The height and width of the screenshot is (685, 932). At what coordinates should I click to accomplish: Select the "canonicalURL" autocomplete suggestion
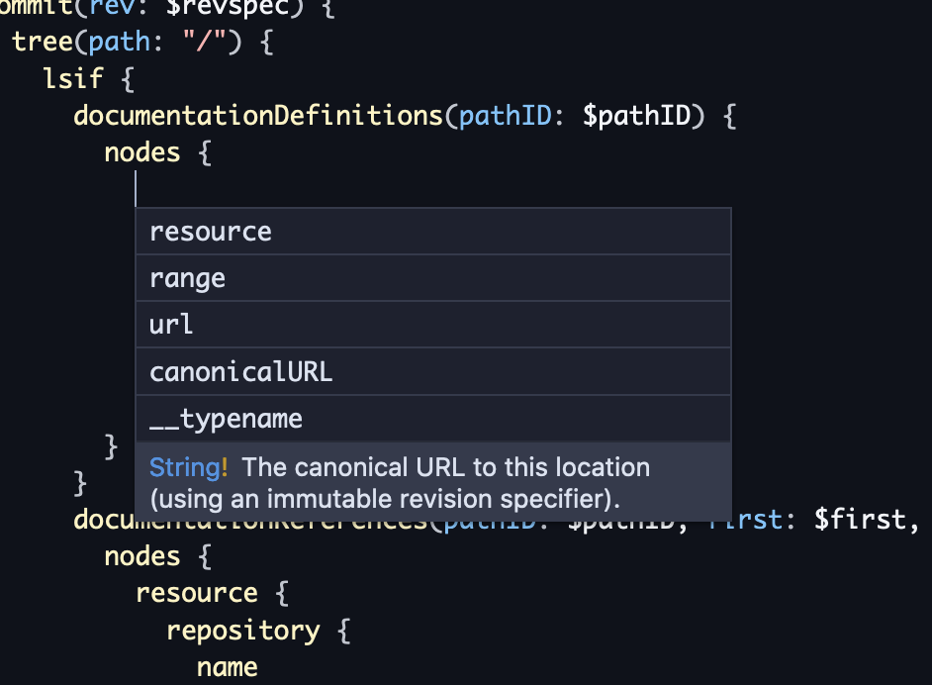[x=433, y=371]
